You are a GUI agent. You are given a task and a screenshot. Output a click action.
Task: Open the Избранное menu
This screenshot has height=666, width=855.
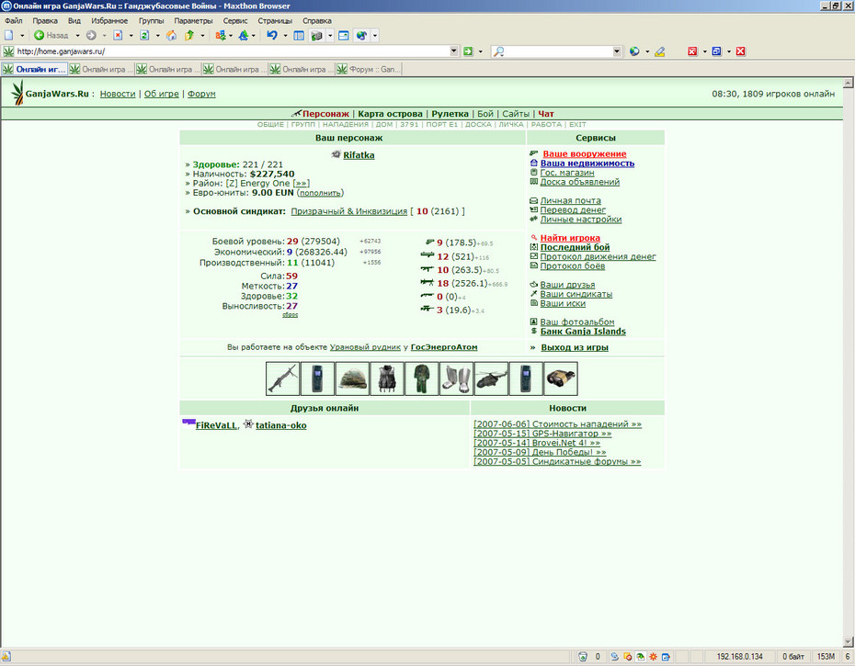tap(109, 21)
